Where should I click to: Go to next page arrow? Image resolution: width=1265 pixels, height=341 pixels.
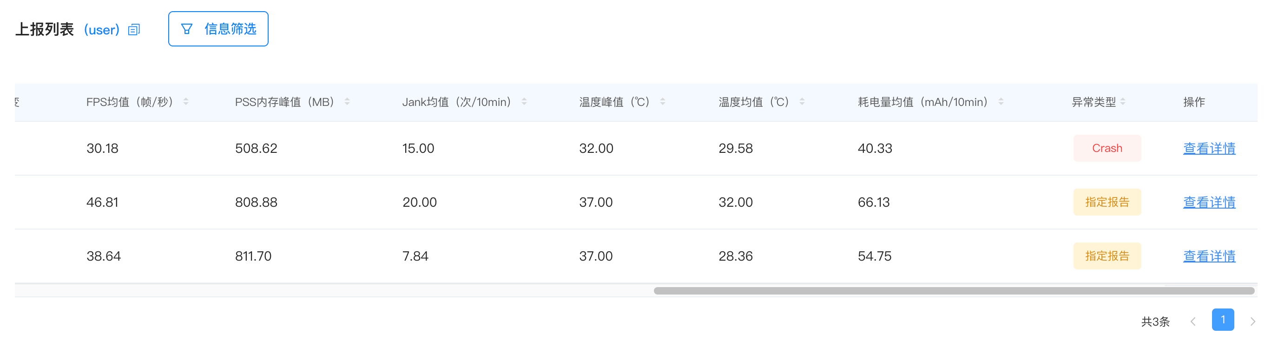pyautogui.click(x=1253, y=321)
